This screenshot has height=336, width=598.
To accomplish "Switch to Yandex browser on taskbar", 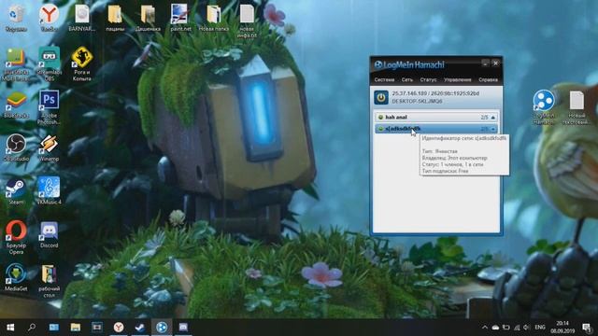I will pos(119,328).
